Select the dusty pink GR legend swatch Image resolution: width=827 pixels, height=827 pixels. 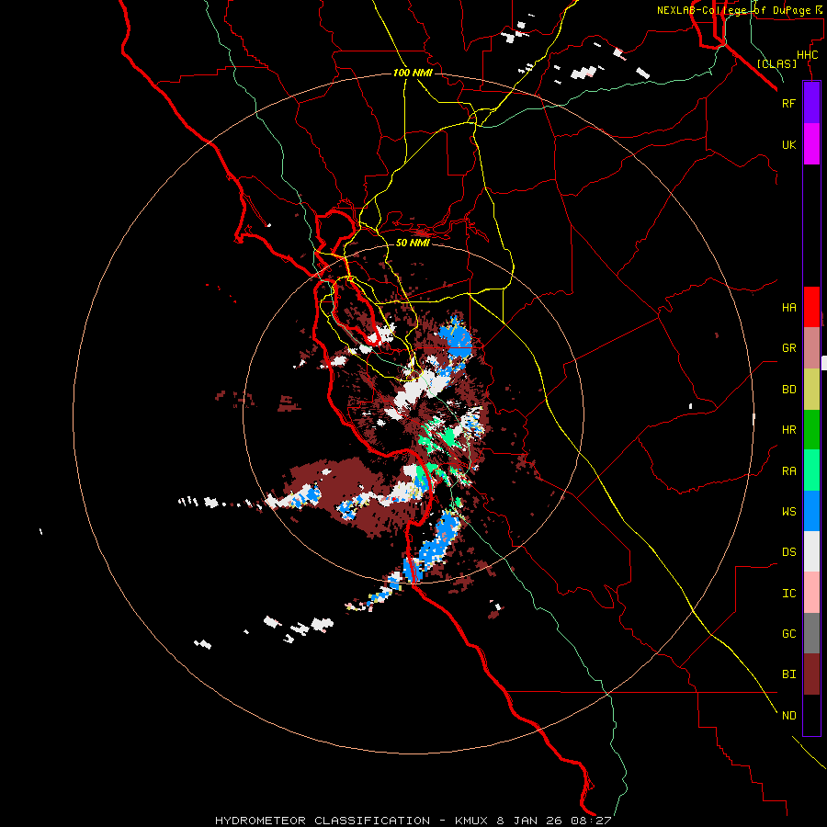point(811,348)
